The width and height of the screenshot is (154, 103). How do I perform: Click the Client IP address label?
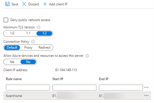[x=15, y=70]
